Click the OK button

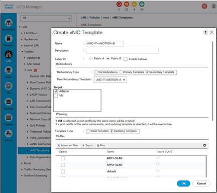tap(183, 183)
